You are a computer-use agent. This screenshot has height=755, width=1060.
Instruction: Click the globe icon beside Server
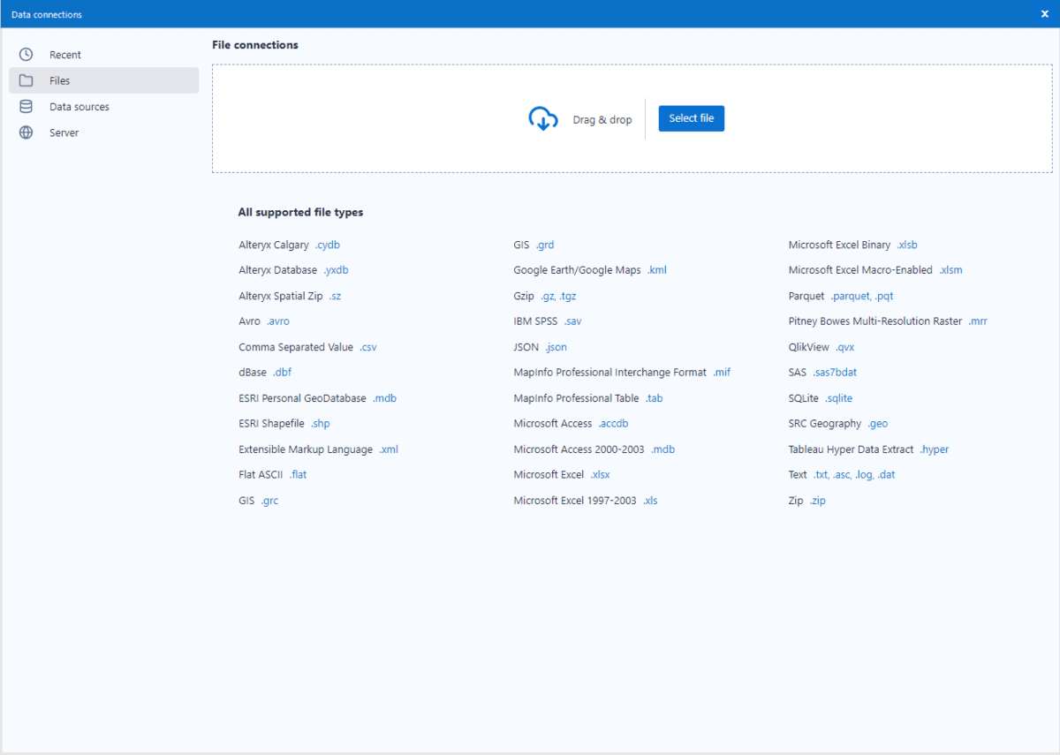[26, 132]
